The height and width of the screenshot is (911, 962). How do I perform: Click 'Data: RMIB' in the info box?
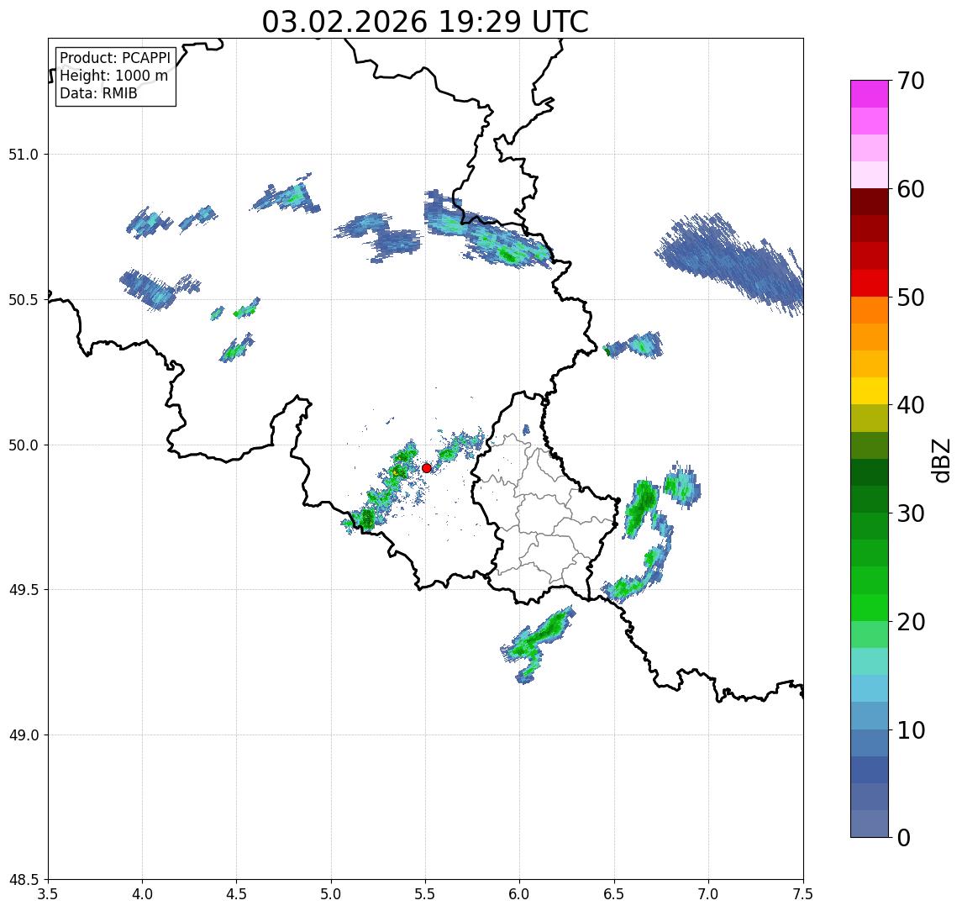[x=98, y=93]
